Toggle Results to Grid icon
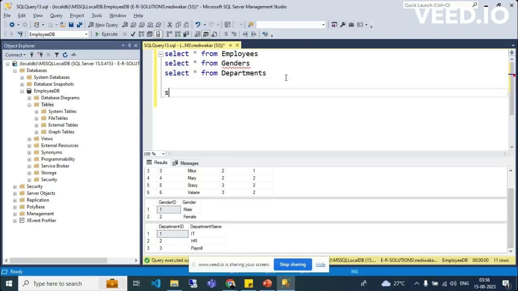Viewport: 518px width, 291px height. [x=206, y=34]
